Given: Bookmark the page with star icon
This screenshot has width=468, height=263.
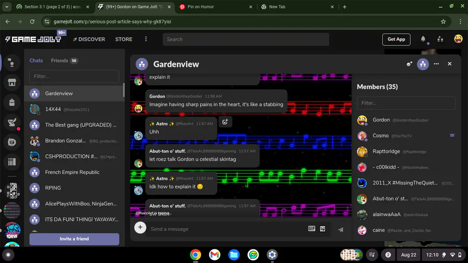Looking at the screenshot, I should tap(443, 21).
